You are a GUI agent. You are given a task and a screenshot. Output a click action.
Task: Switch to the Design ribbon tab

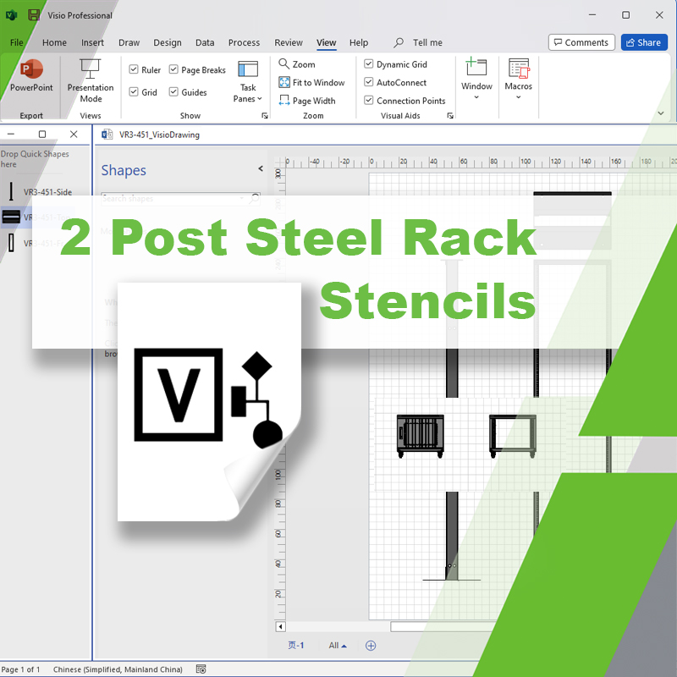point(167,42)
